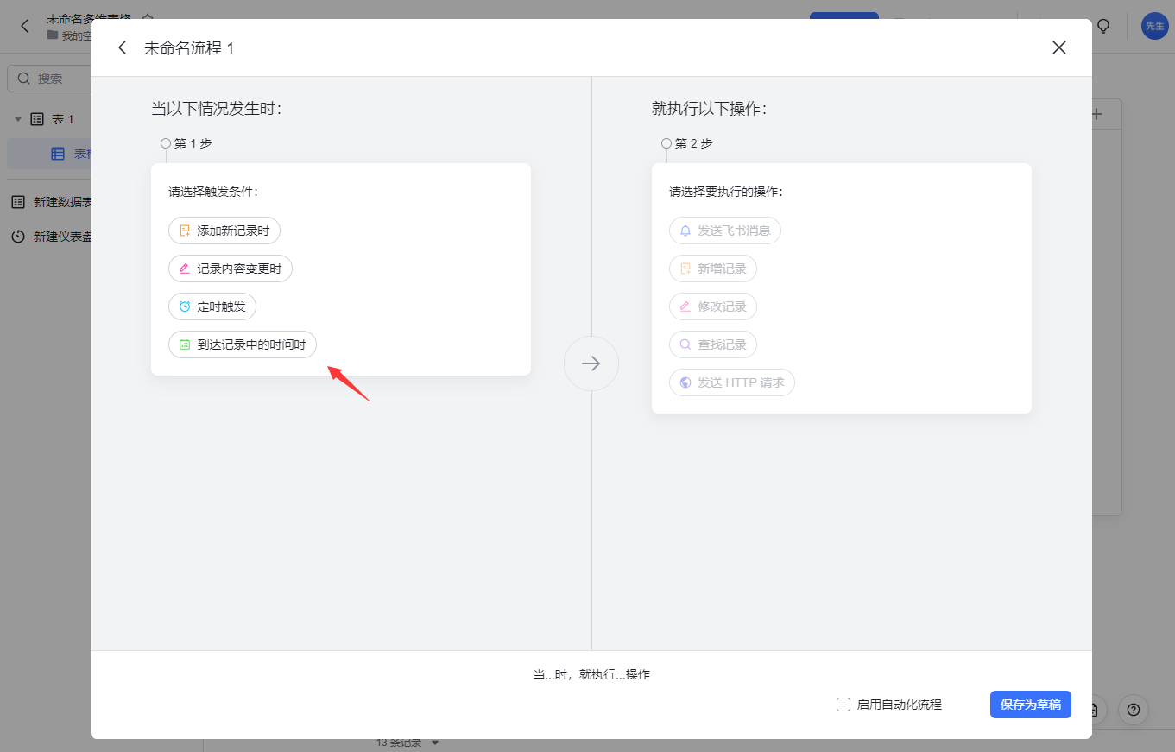Screen dimensions: 1175x752
Task: Select the 修改记录 pencil action
Action: click(713, 307)
